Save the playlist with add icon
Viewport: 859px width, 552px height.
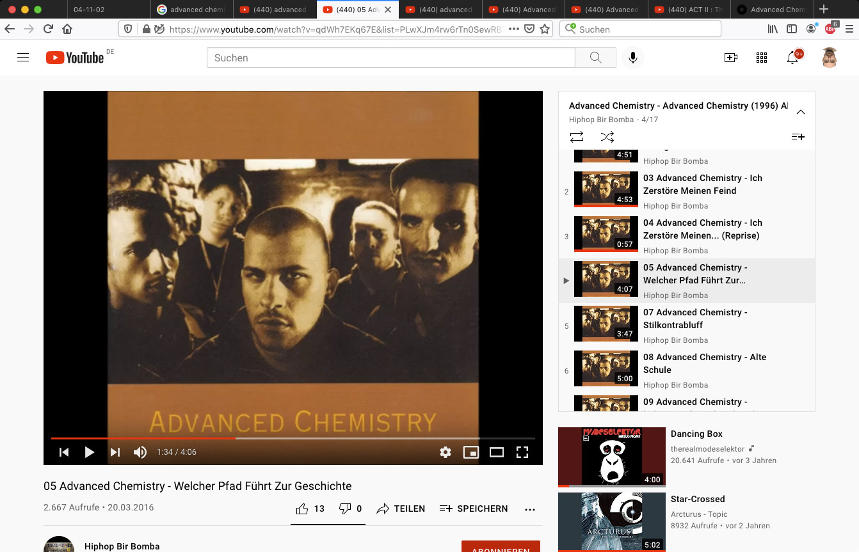pyautogui.click(x=798, y=137)
